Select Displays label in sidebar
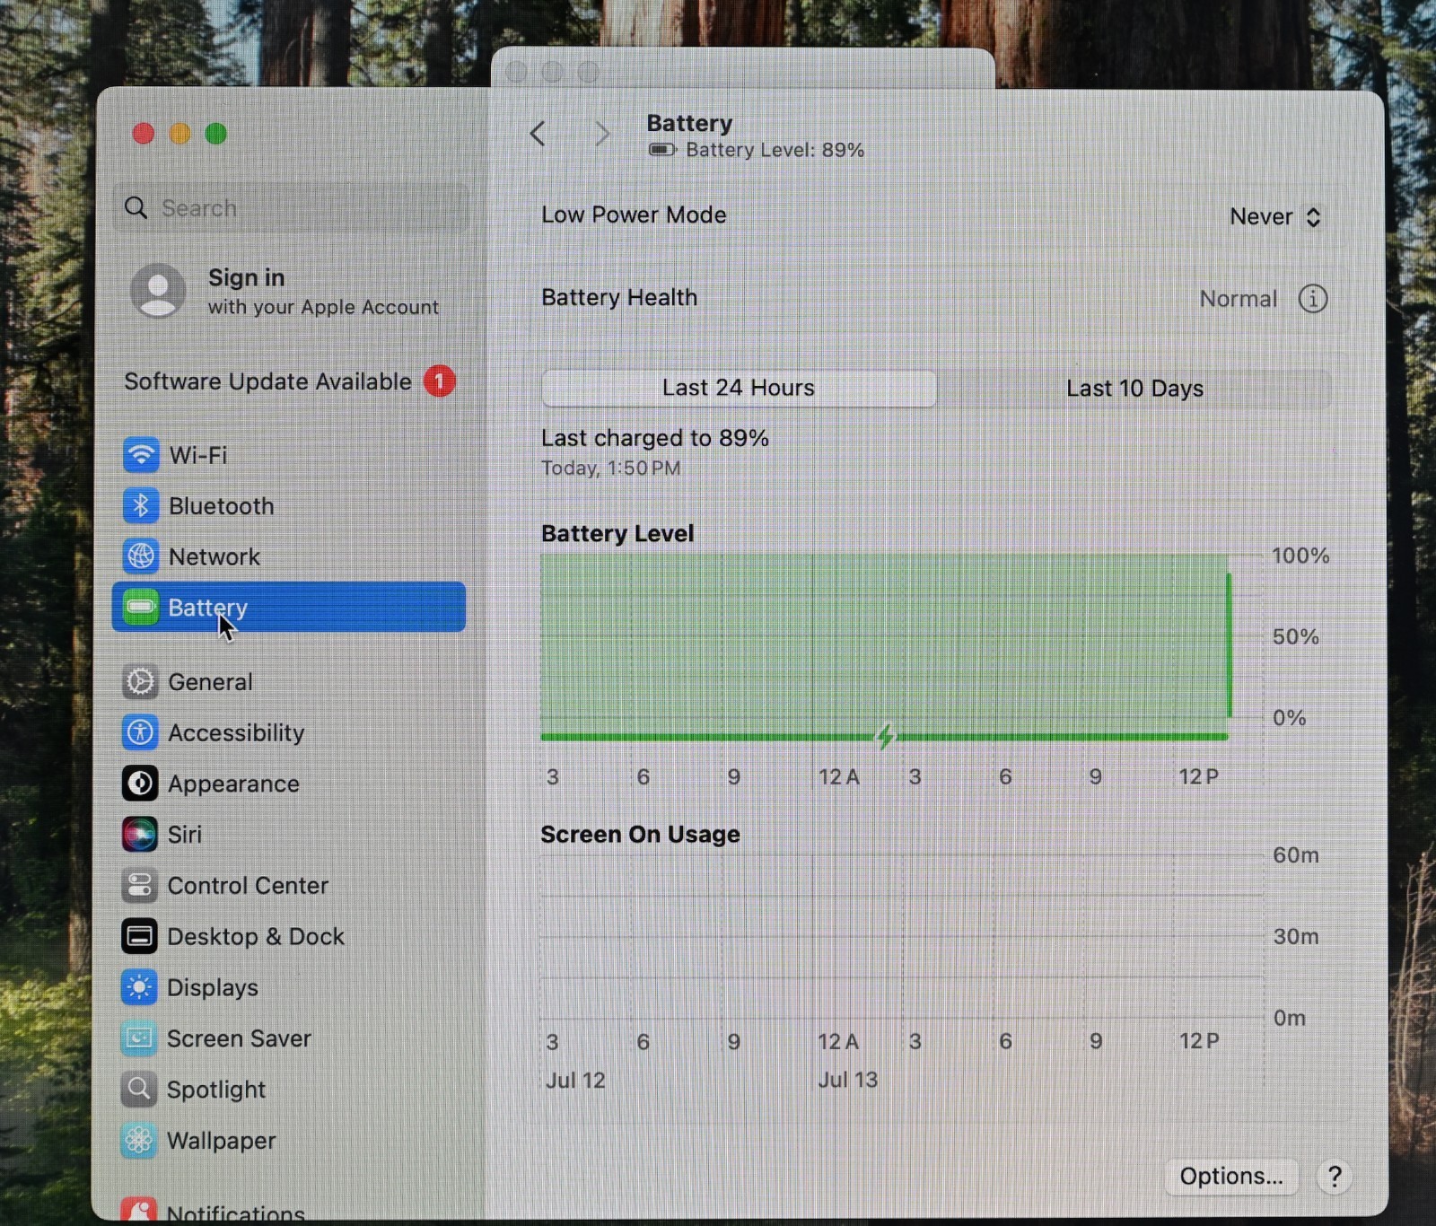Viewport: 1436px width, 1226px height. [213, 987]
